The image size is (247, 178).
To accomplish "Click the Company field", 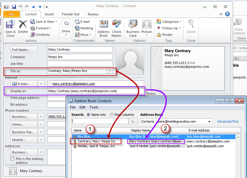I will 80,57.
